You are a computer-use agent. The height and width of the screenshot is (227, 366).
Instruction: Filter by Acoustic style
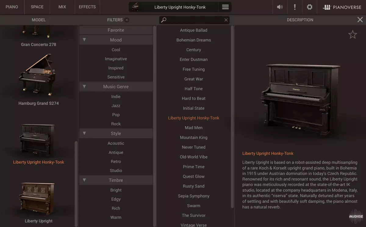click(x=116, y=143)
